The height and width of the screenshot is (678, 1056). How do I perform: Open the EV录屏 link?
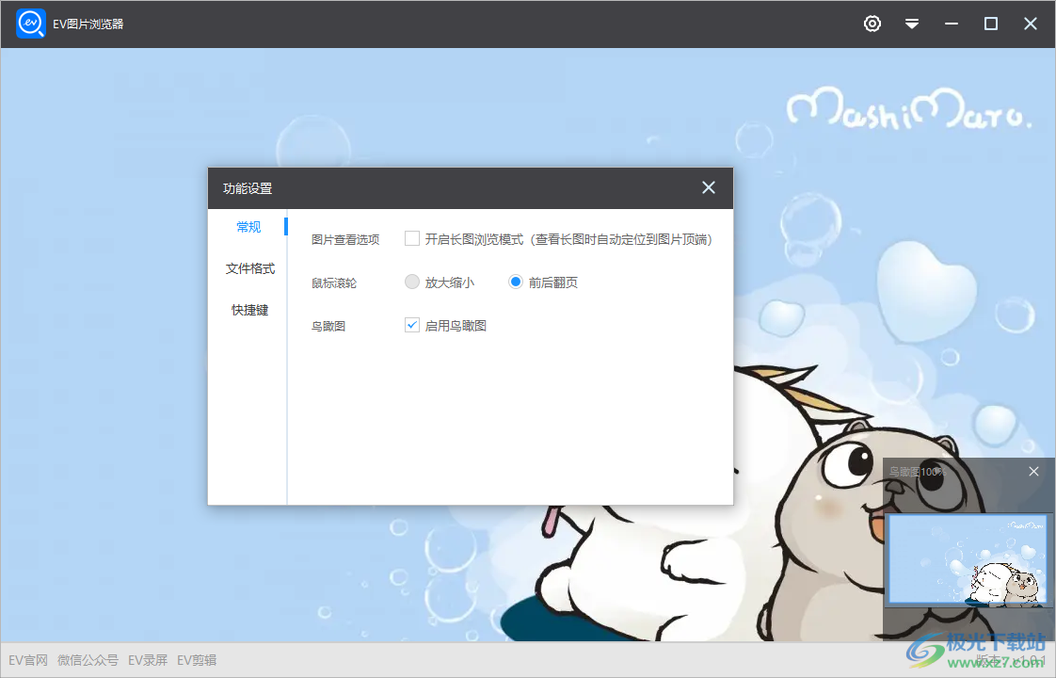click(148, 660)
